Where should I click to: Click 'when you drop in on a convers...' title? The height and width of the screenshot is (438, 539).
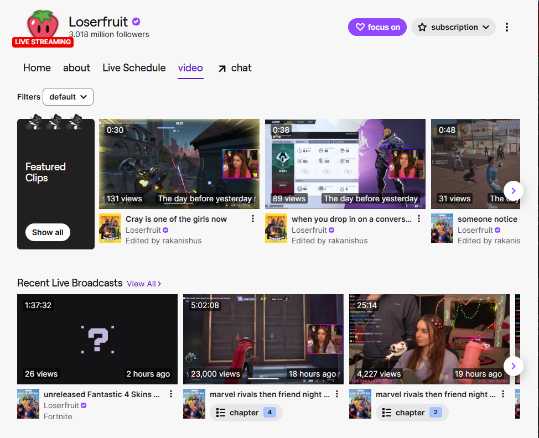[x=351, y=219]
